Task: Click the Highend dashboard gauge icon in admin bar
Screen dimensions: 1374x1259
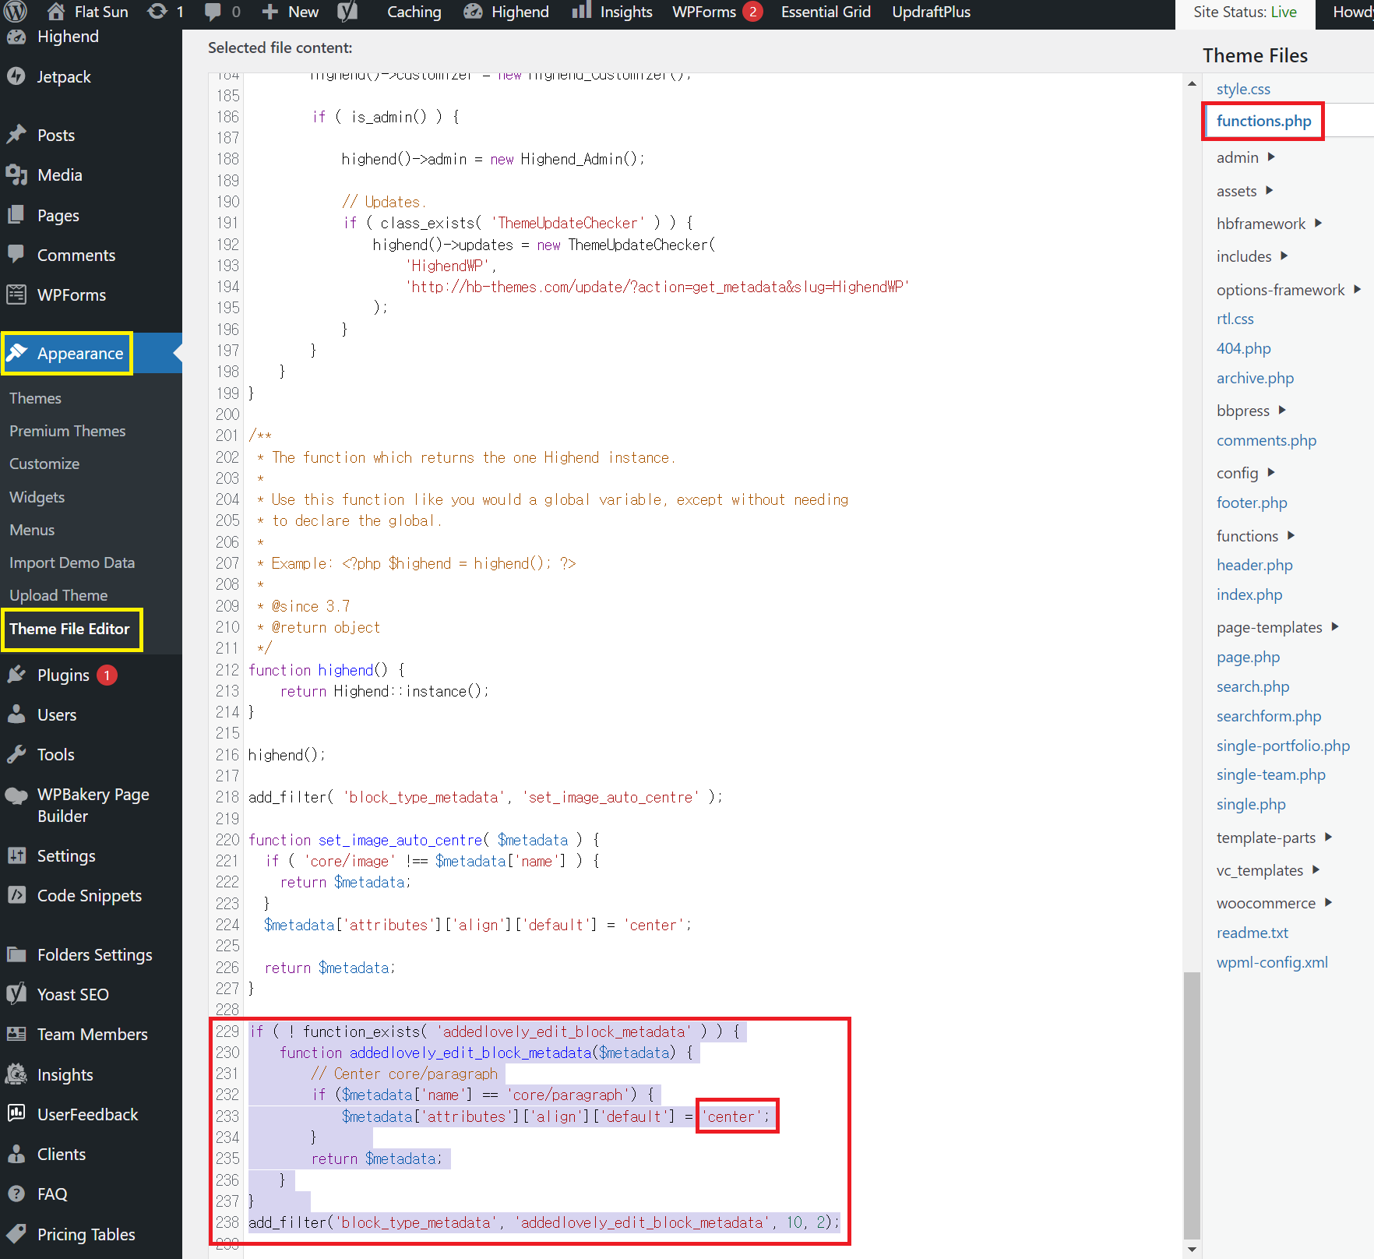Action: [x=473, y=12]
